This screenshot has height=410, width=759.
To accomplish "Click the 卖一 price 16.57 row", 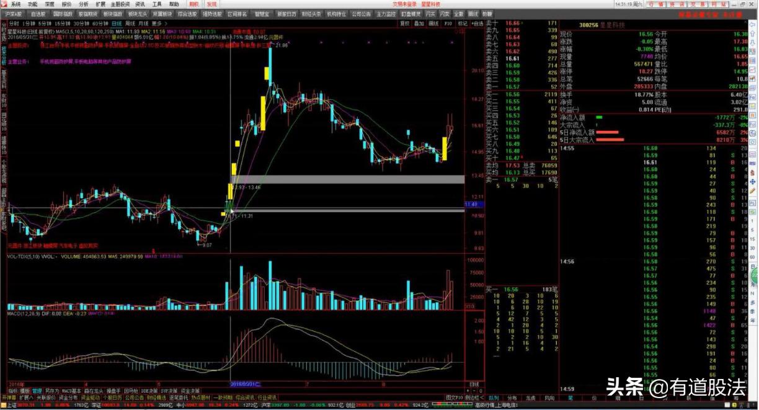I will [x=521, y=87].
